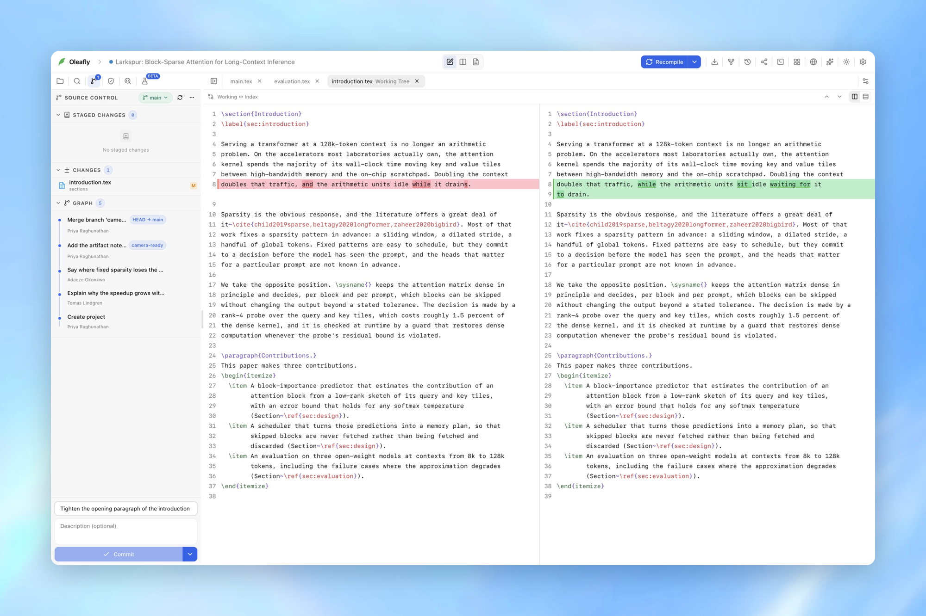Click the fork icon in top toolbar
The image size is (926, 616).
click(x=731, y=62)
